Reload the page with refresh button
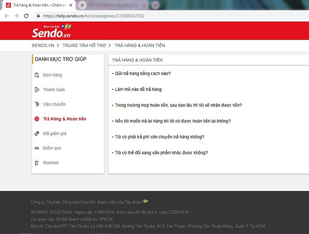The height and width of the screenshot is (234, 309). (x=27, y=15)
